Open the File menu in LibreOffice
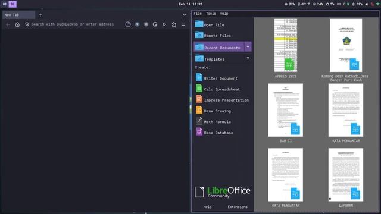This screenshot has height=214, width=381. tap(198, 14)
